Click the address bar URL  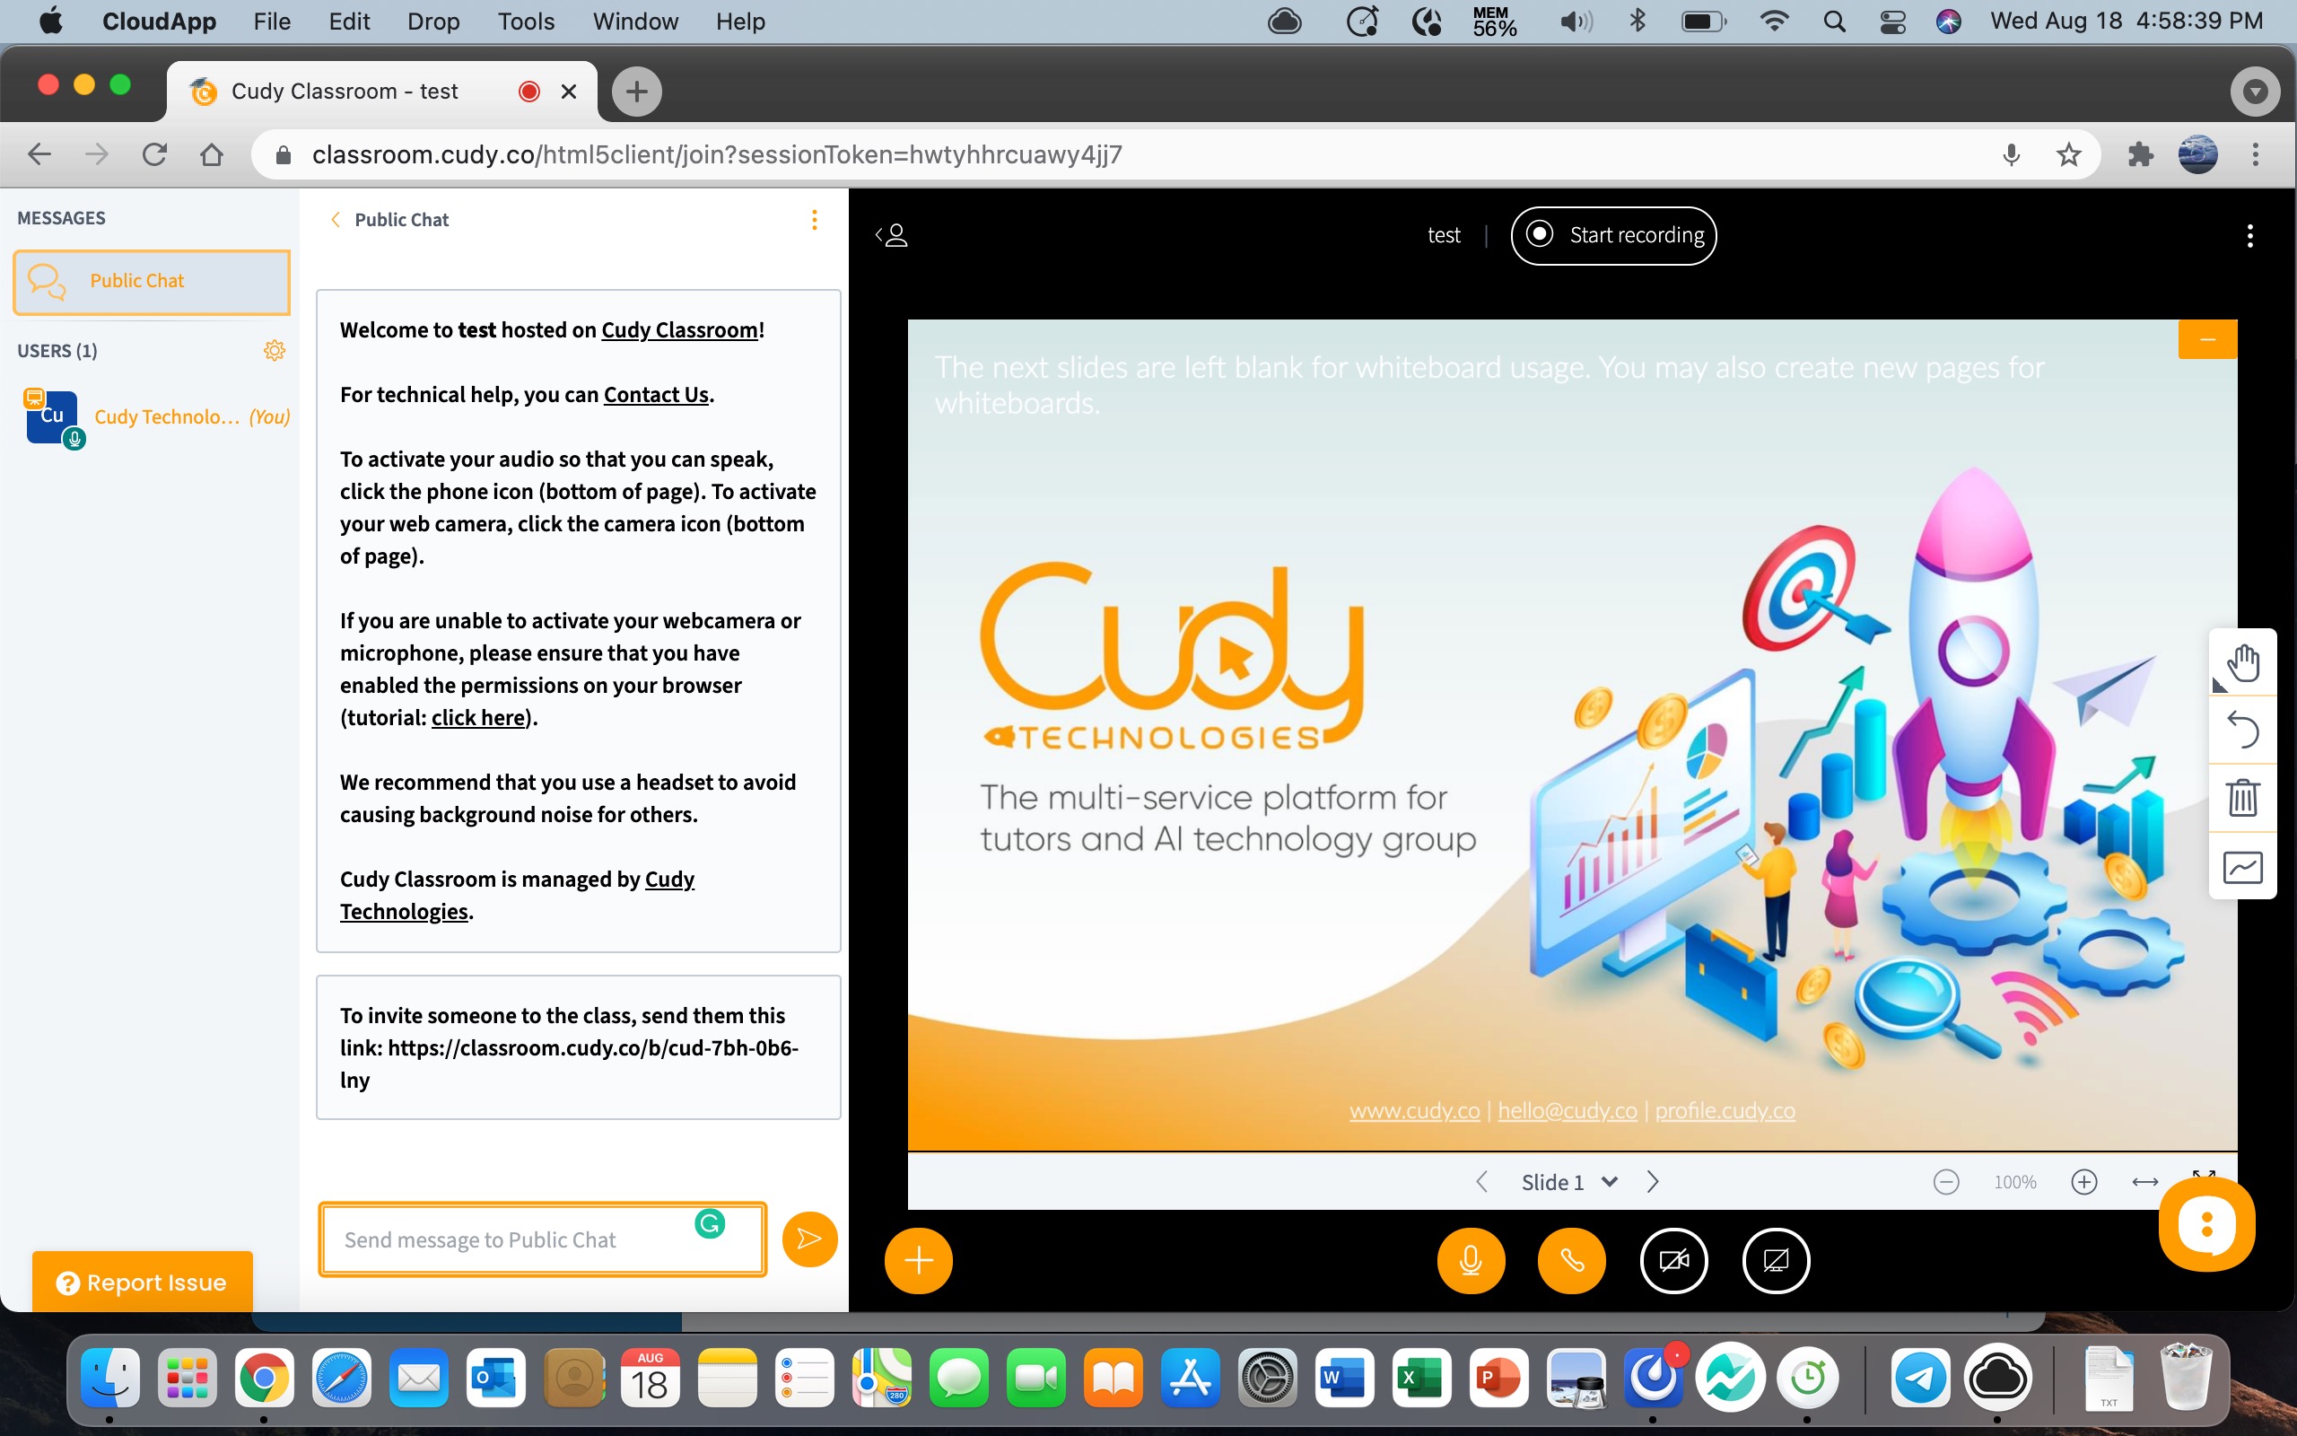click(717, 153)
